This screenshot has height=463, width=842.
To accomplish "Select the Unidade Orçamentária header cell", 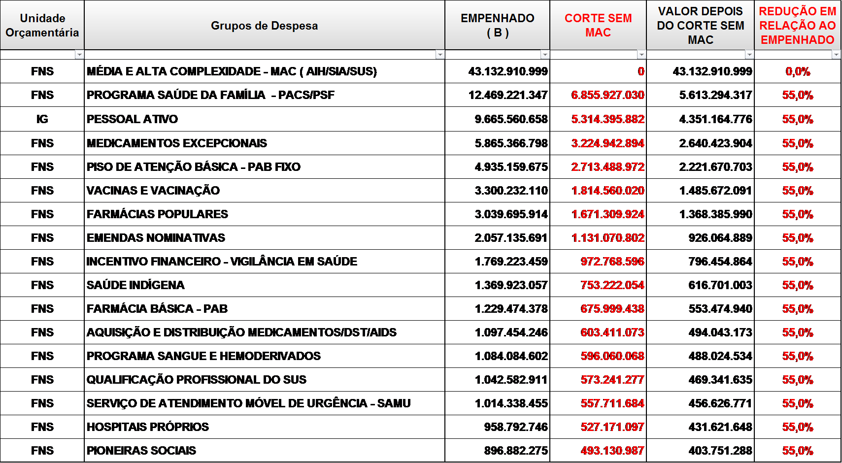I will [x=42, y=25].
